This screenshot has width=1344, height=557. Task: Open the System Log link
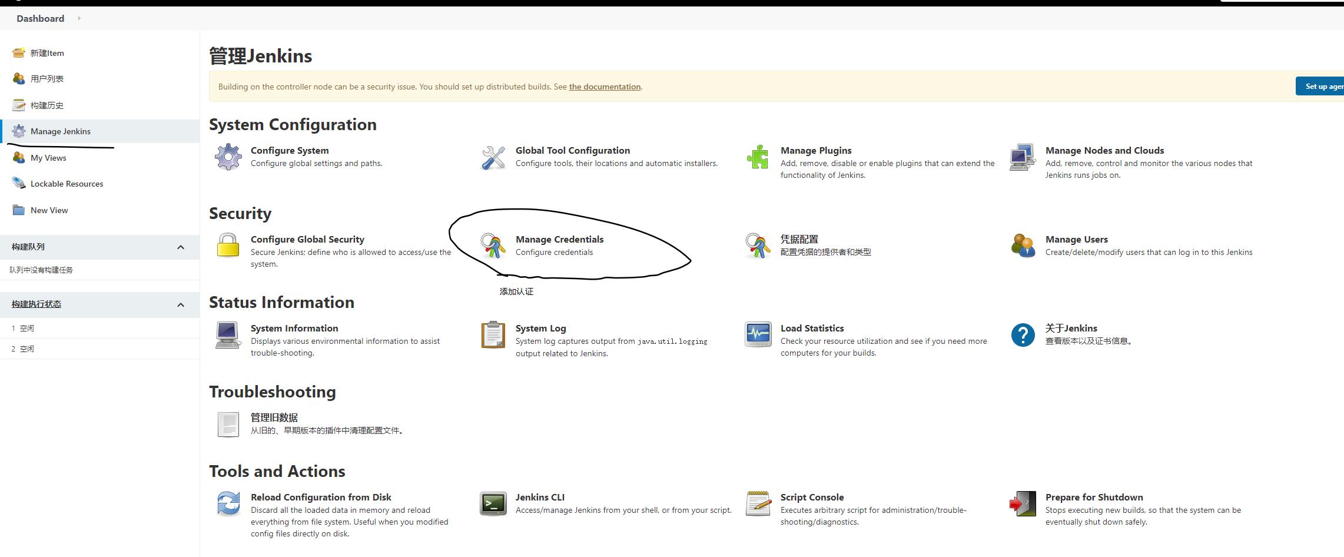pos(540,329)
